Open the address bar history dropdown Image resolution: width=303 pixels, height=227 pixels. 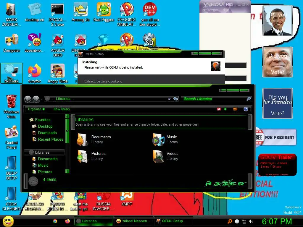[x=169, y=99]
